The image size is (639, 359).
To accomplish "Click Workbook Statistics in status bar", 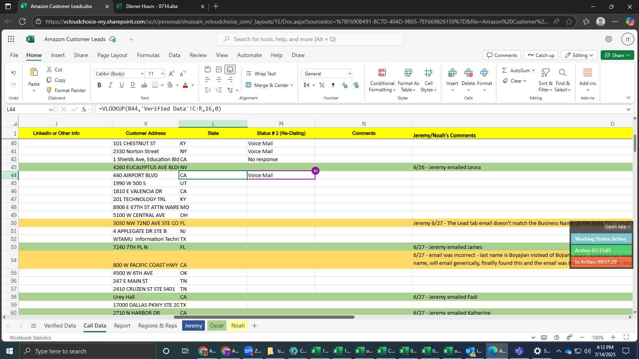I will coord(30,337).
